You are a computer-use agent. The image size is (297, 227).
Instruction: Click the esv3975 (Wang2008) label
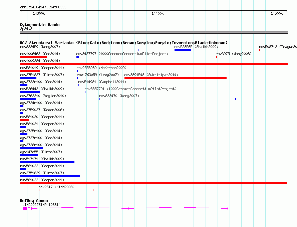pos(234,54)
